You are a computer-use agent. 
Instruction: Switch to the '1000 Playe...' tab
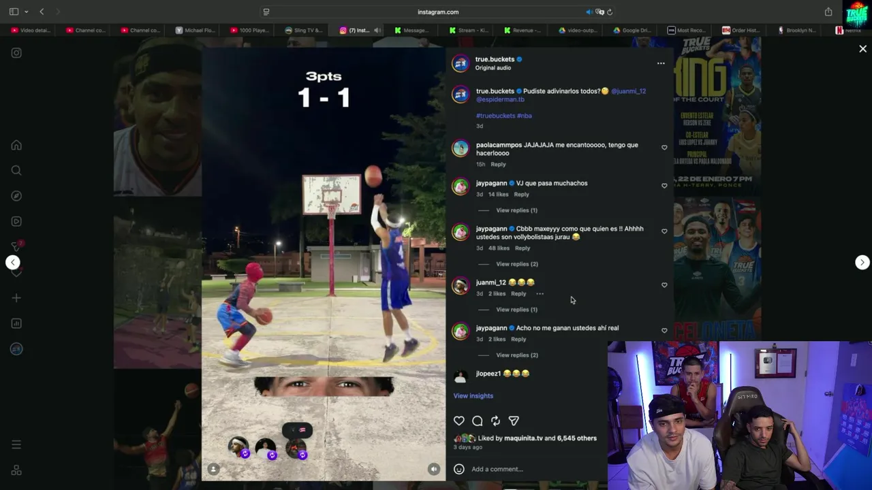(x=251, y=30)
